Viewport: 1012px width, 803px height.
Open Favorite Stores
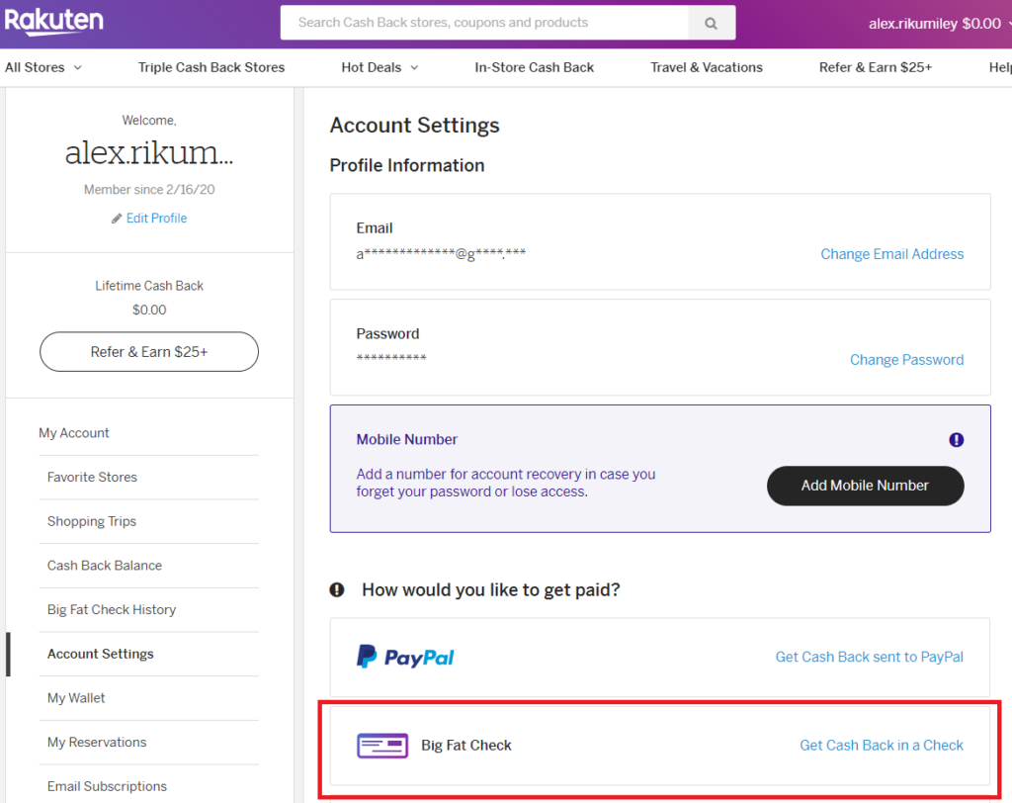tap(92, 477)
